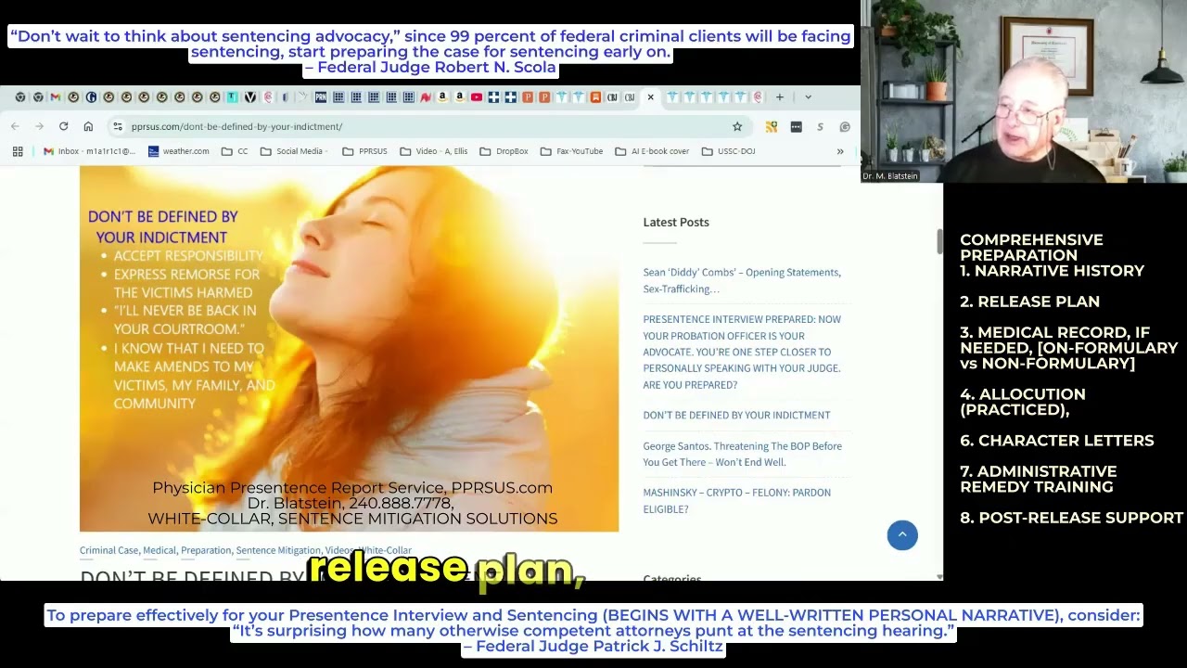Open the Sean 'Diddy' Combs post link
Viewport: 1187px width, 668px height.
742,280
